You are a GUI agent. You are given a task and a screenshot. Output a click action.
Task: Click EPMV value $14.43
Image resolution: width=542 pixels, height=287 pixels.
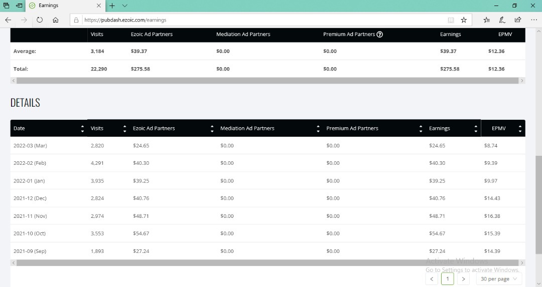(492, 198)
